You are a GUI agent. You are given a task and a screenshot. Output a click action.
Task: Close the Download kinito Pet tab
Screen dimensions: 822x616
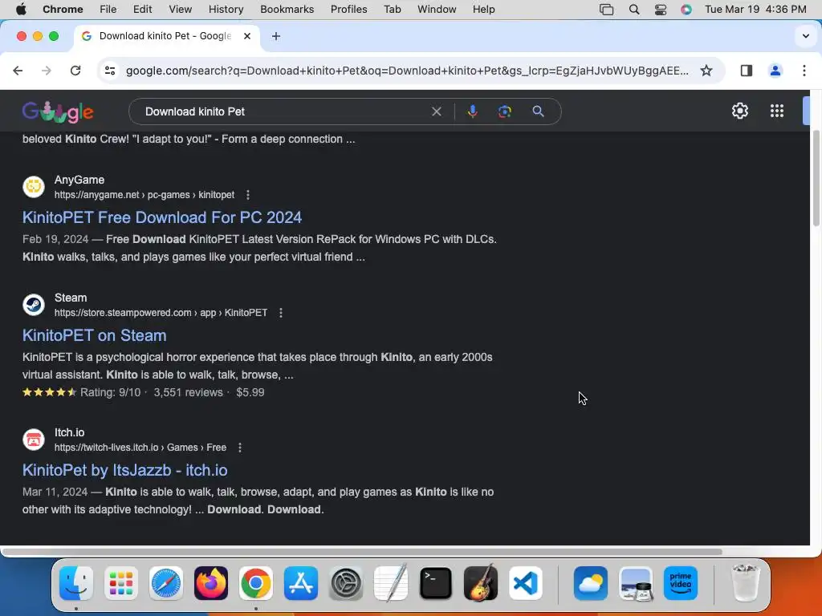click(x=247, y=36)
